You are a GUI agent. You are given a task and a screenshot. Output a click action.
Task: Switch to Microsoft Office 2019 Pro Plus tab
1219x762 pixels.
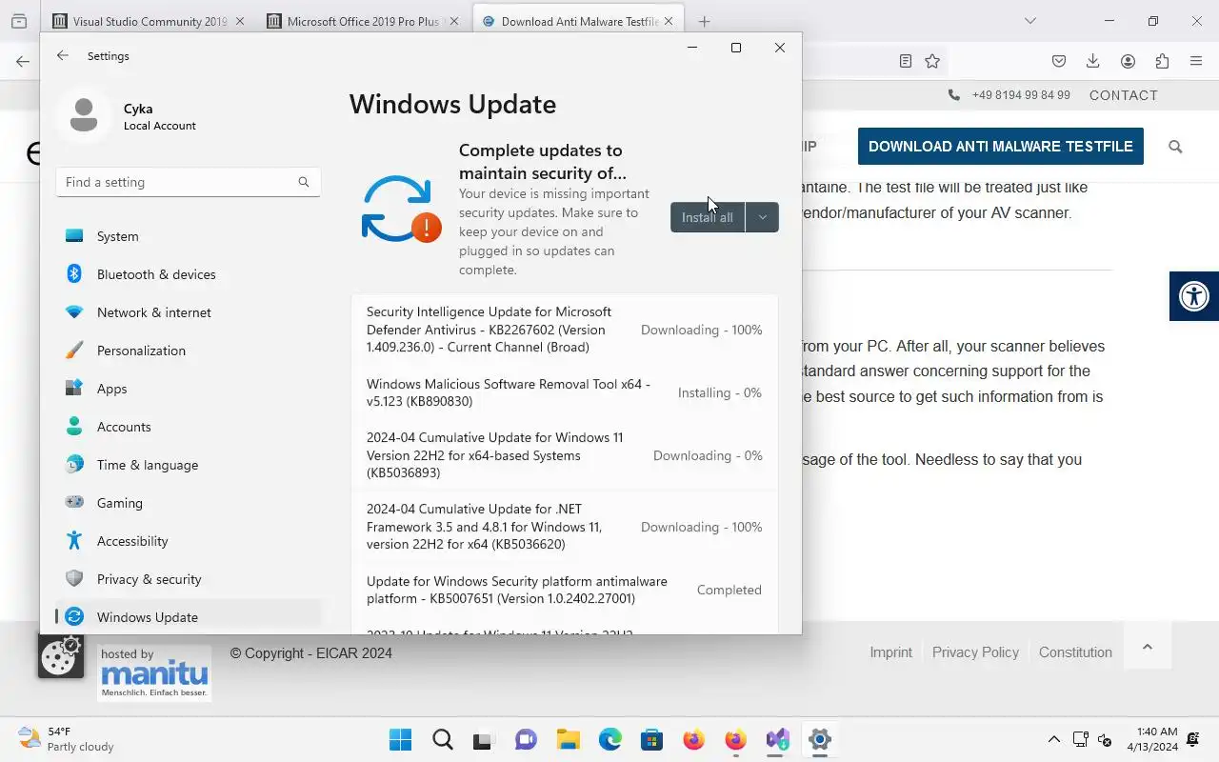pyautogui.click(x=363, y=21)
